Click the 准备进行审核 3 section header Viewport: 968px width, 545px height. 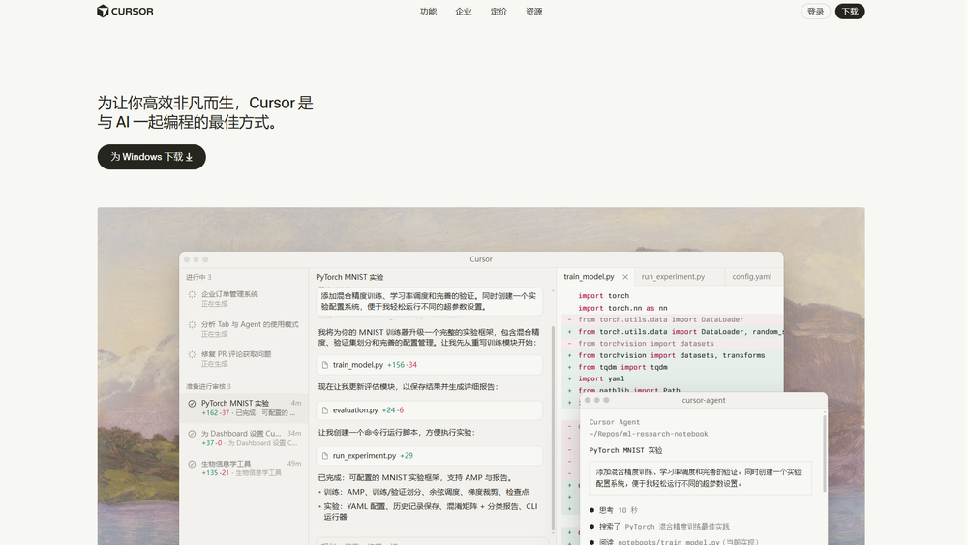pyautogui.click(x=209, y=386)
